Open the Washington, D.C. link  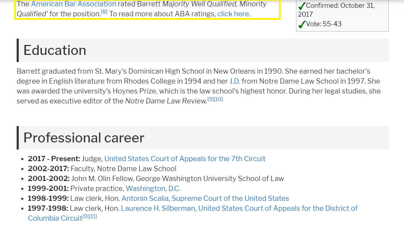pyautogui.click(x=153, y=188)
